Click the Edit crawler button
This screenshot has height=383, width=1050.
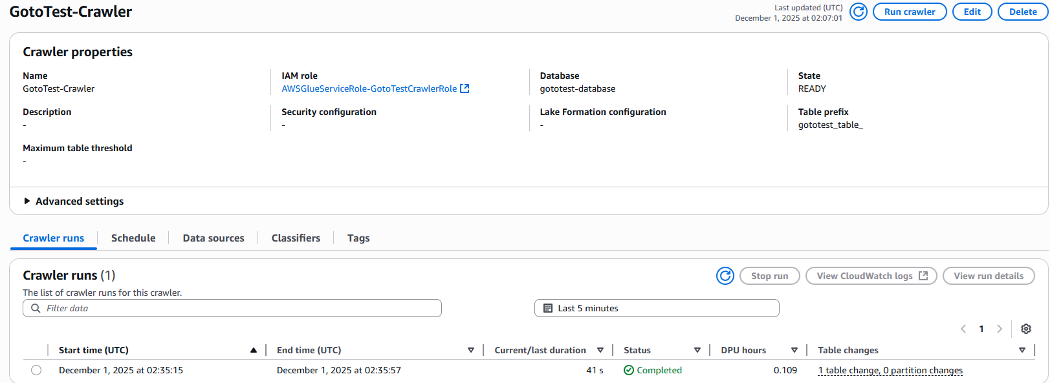[x=972, y=12]
